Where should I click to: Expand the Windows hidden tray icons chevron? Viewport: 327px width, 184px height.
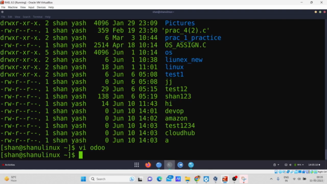(271, 179)
